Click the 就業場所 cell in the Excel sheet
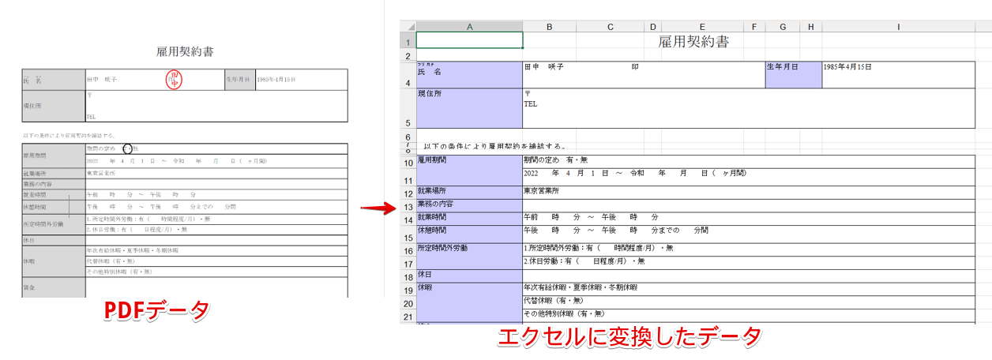 [x=469, y=193]
